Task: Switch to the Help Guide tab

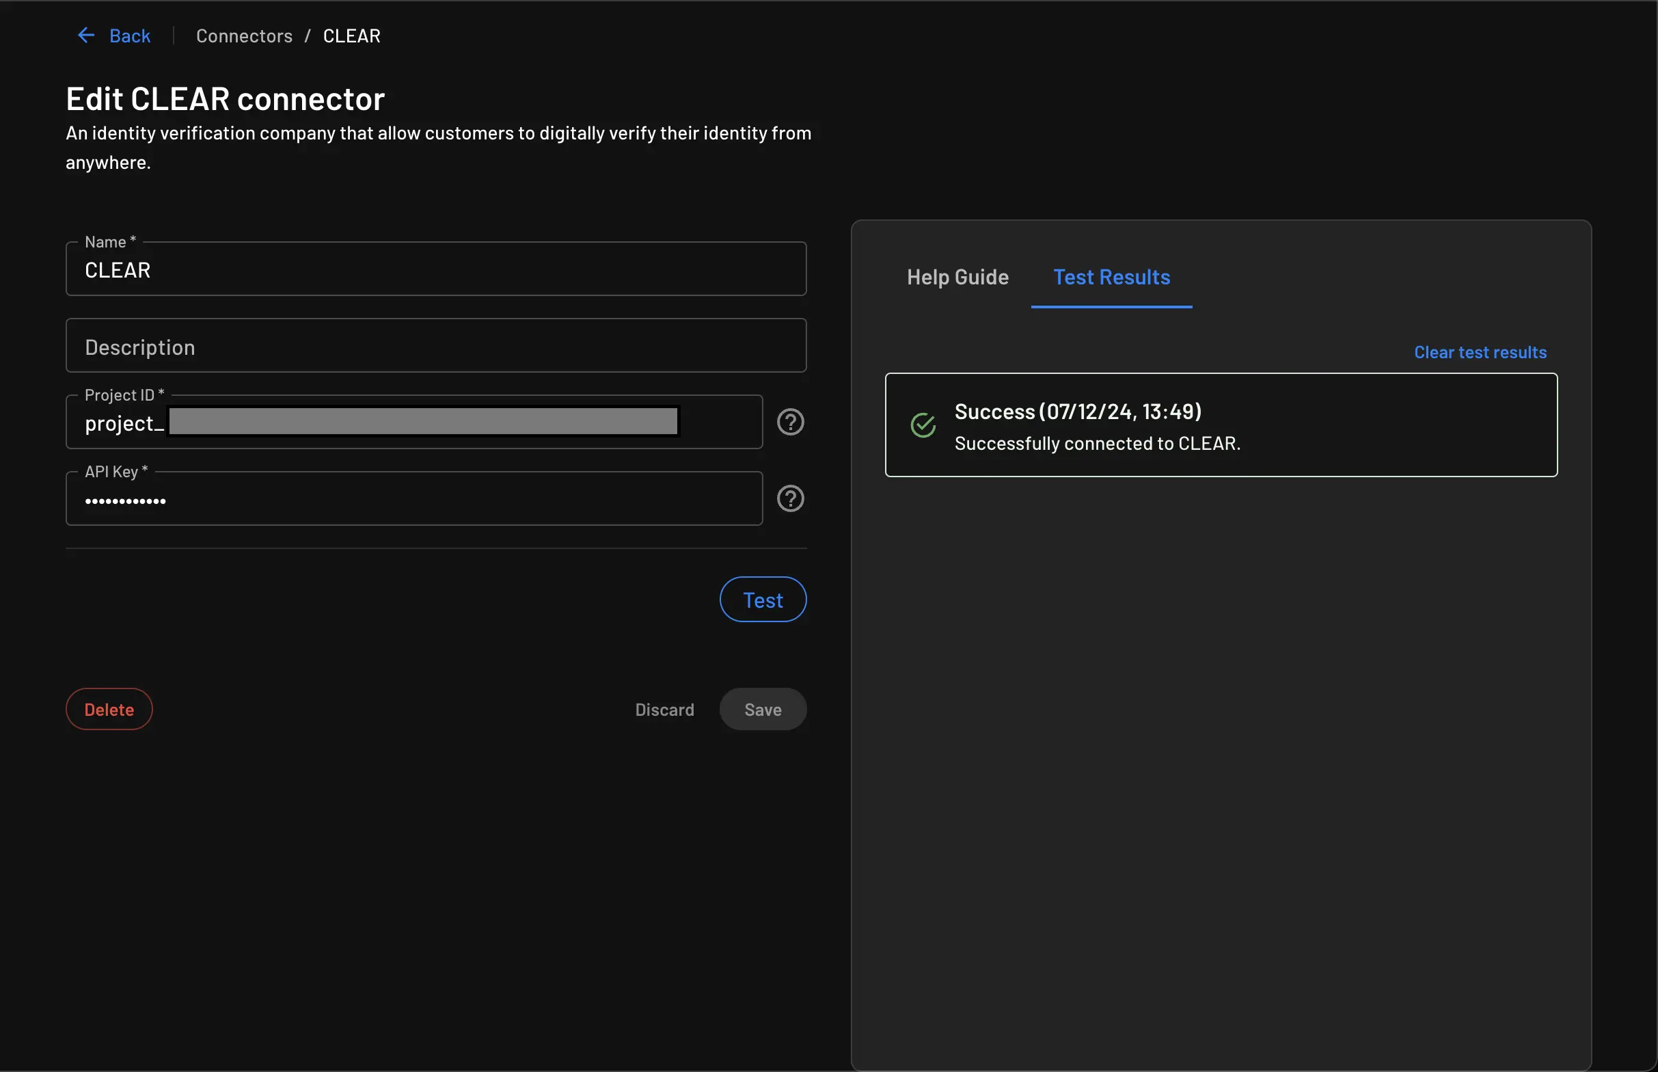Action: [x=957, y=277]
